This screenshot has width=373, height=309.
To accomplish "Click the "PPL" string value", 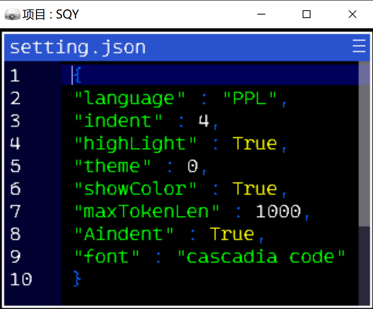I will click(250, 98).
